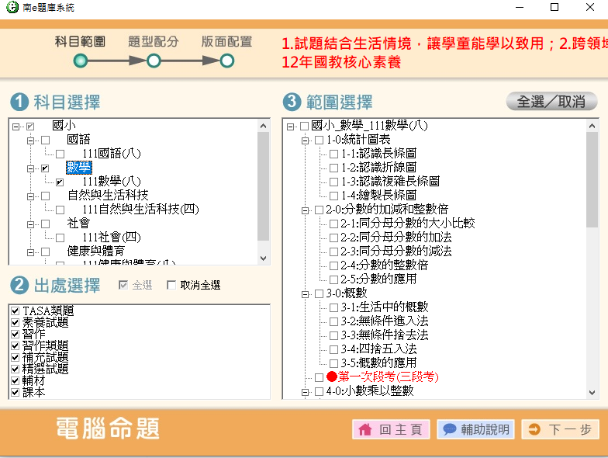The width and height of the screenshot is (608, 458).
Task: Collapse the 1-0:統計圖表 tree node
Action: [x=305, y=140]
